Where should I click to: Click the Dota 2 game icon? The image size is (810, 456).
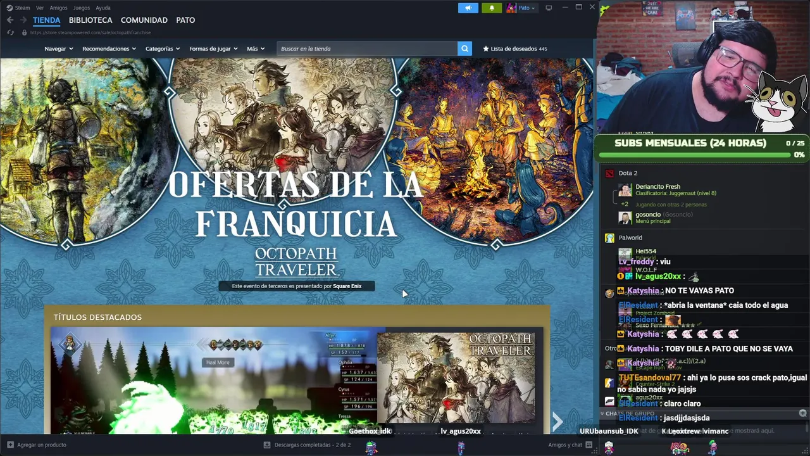pyautogui.click(x=609, y=173)
